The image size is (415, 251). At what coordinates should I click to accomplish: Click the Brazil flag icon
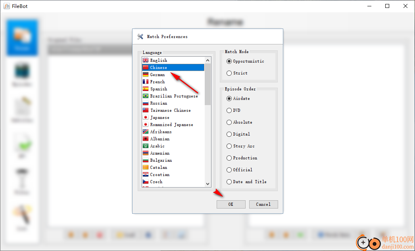coord(146,96)
